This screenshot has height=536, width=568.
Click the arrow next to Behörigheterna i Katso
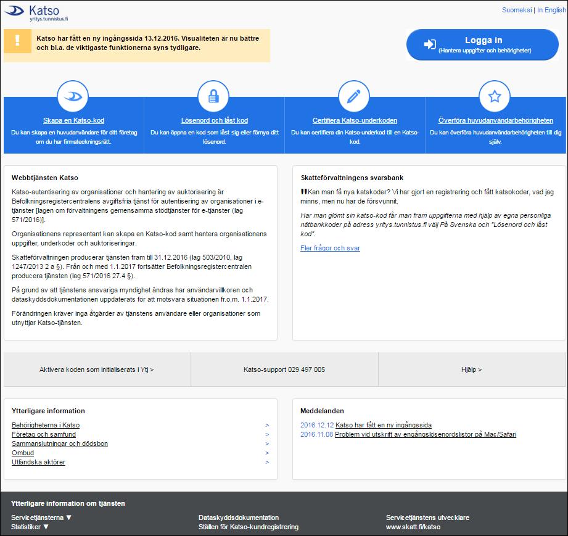pyautogui.click(x=267, y=425)
